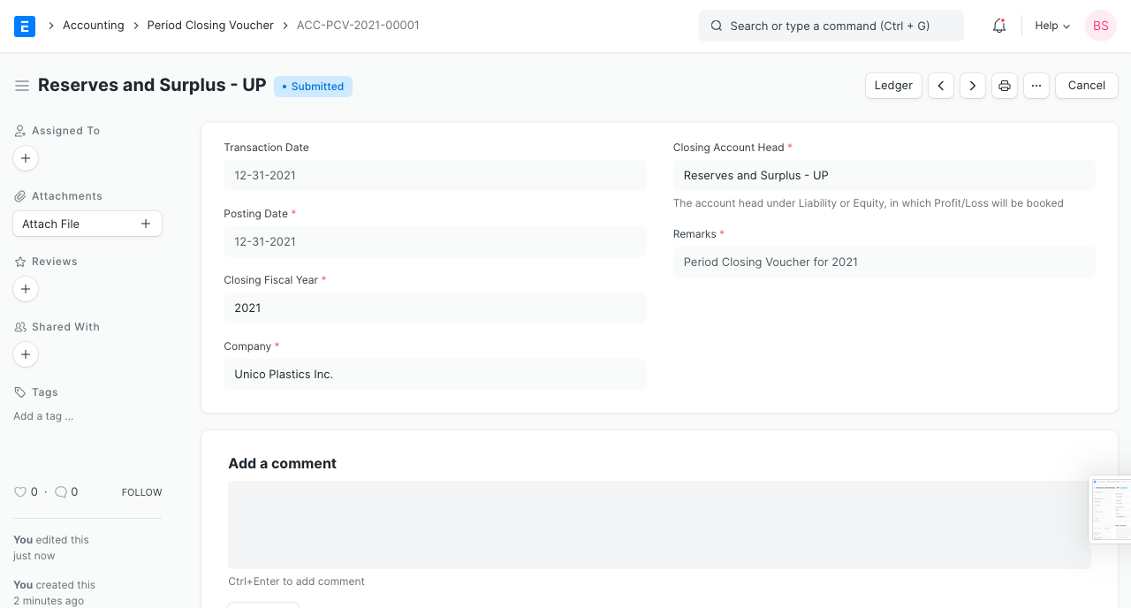The height and width of the screenshot is (608, 1131).
Task: Open the three-dot more actions menu
Action: (1036, 86)
